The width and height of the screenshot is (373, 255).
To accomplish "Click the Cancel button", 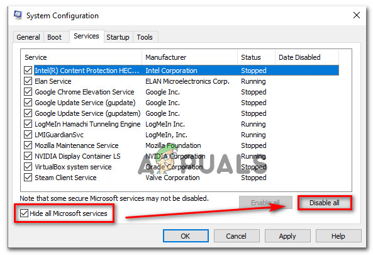I will coord(237,236).
